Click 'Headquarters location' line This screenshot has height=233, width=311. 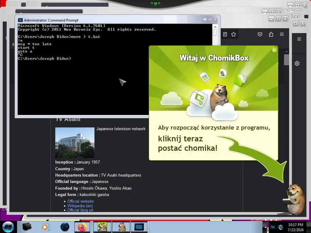(x=98, y=175)
